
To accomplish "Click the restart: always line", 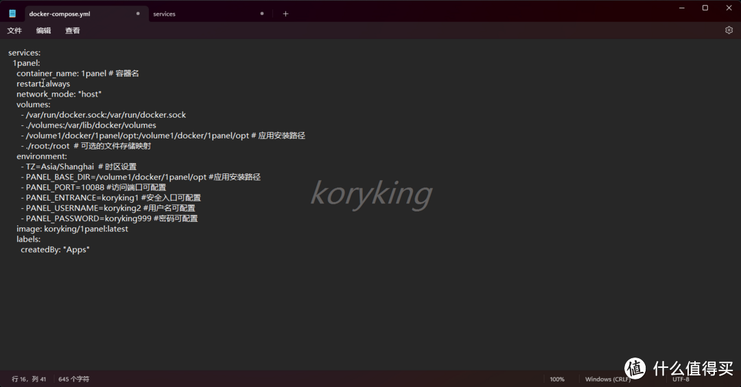I will click(43, 84).
